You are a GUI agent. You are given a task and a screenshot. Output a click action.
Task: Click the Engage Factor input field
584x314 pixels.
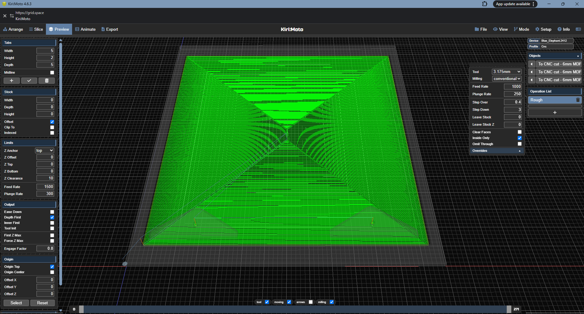pos(45,249)
